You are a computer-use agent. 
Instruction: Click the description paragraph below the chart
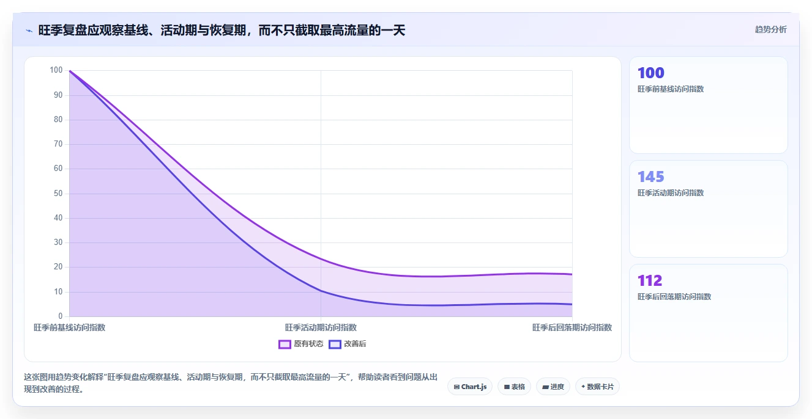pyautogui.click(x=231, y=384)
